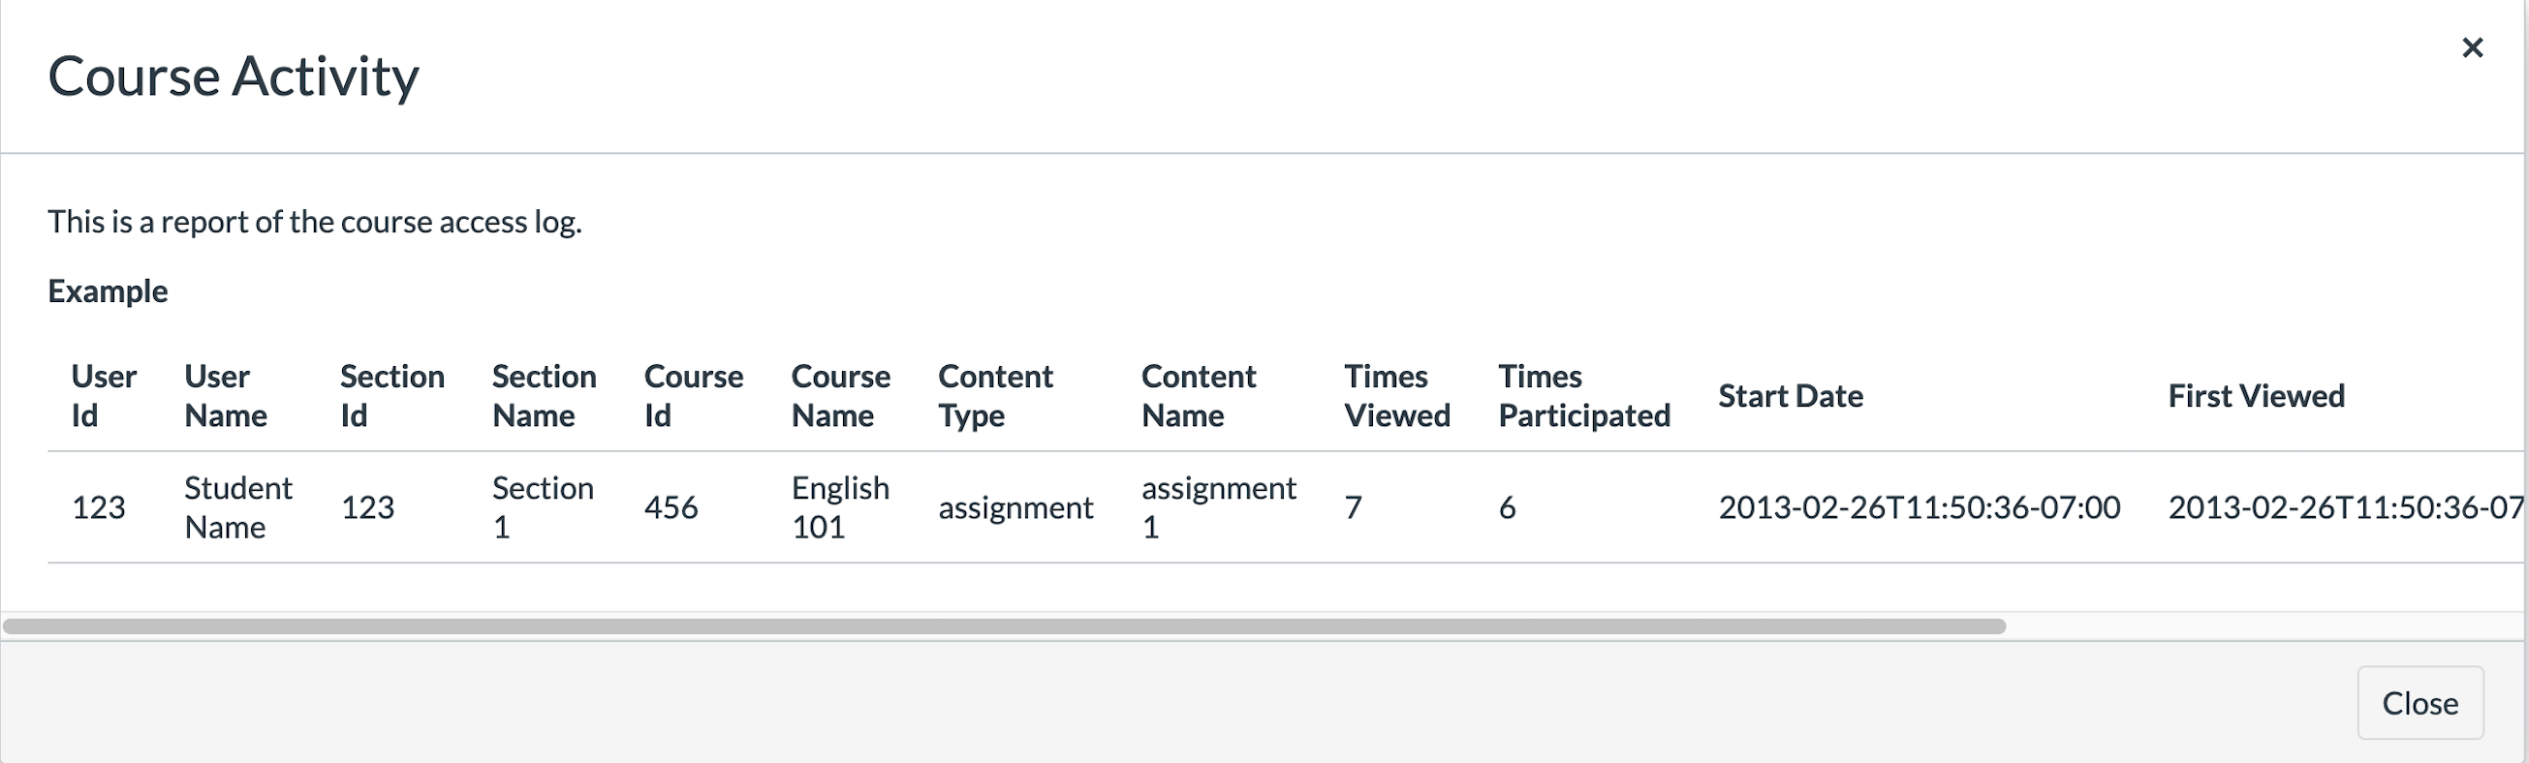Viewport: 2529px width, 763px height.
Task: Click the Section Name column header
Action: point(544,395)
